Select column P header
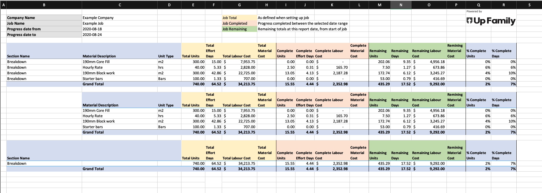Image resolution: width=542 pixels, height=193 pixels. point(456,5)
